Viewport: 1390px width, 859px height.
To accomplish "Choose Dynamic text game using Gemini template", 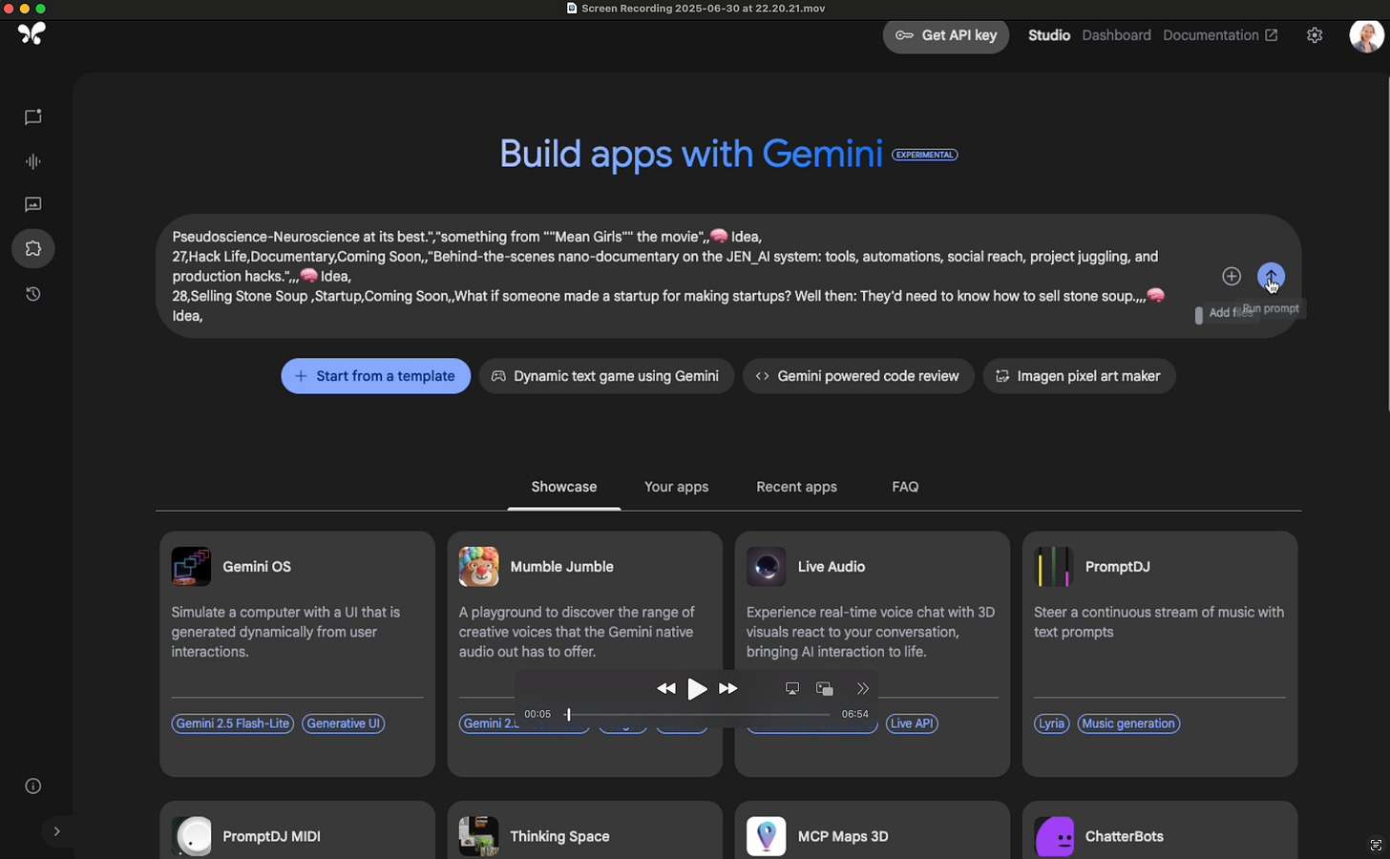I will tap(605, 376).
